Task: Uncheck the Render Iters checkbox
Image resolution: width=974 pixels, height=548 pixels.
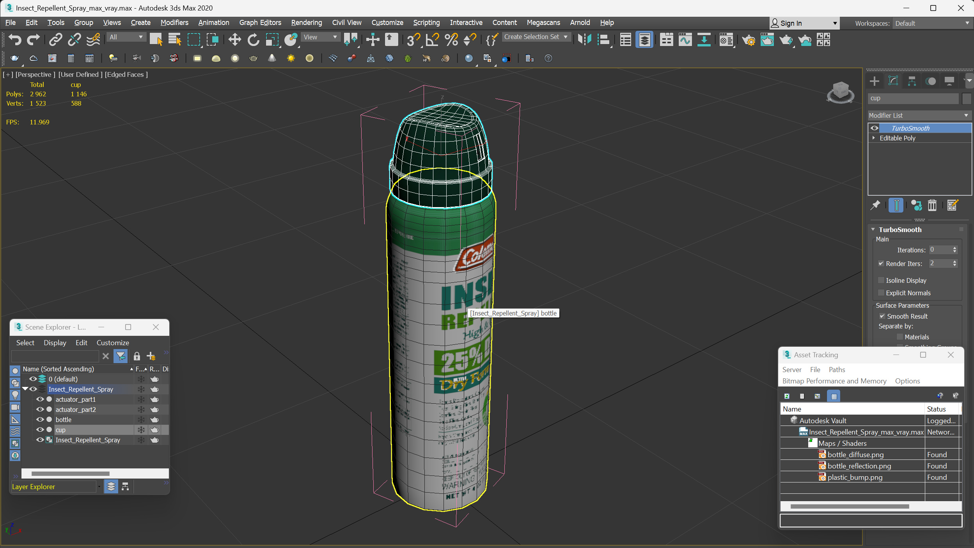Action: [x=881, y=264]
